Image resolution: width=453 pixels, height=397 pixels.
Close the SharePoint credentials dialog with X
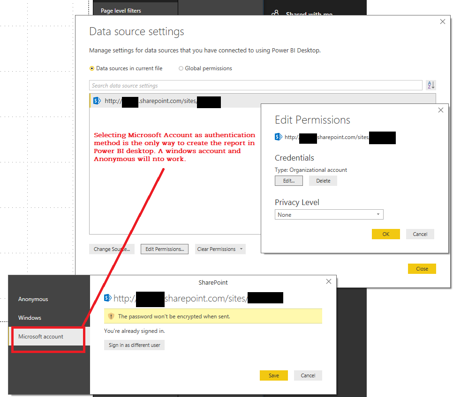[328, 281]
